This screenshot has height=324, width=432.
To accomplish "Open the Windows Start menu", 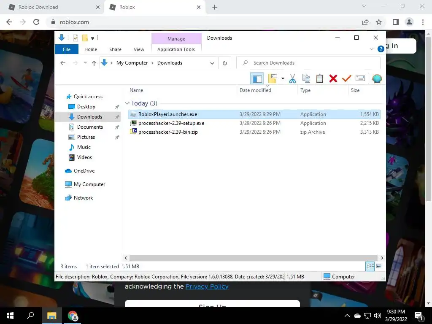I will [x=10, y=316].
